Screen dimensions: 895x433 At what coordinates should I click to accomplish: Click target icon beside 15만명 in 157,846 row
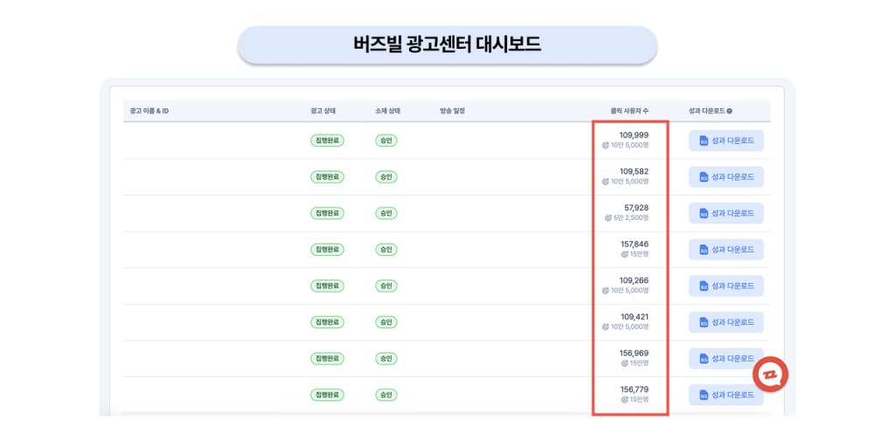point(624,254)
